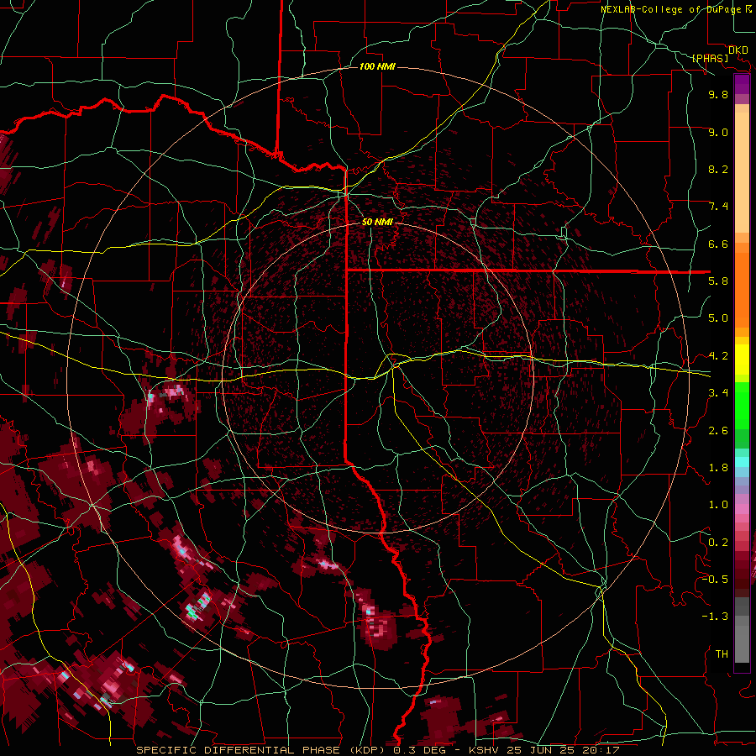Click the 50 NMI range ring label
Image resolution: width=756 pixels, height=756 pixels.
377,222
